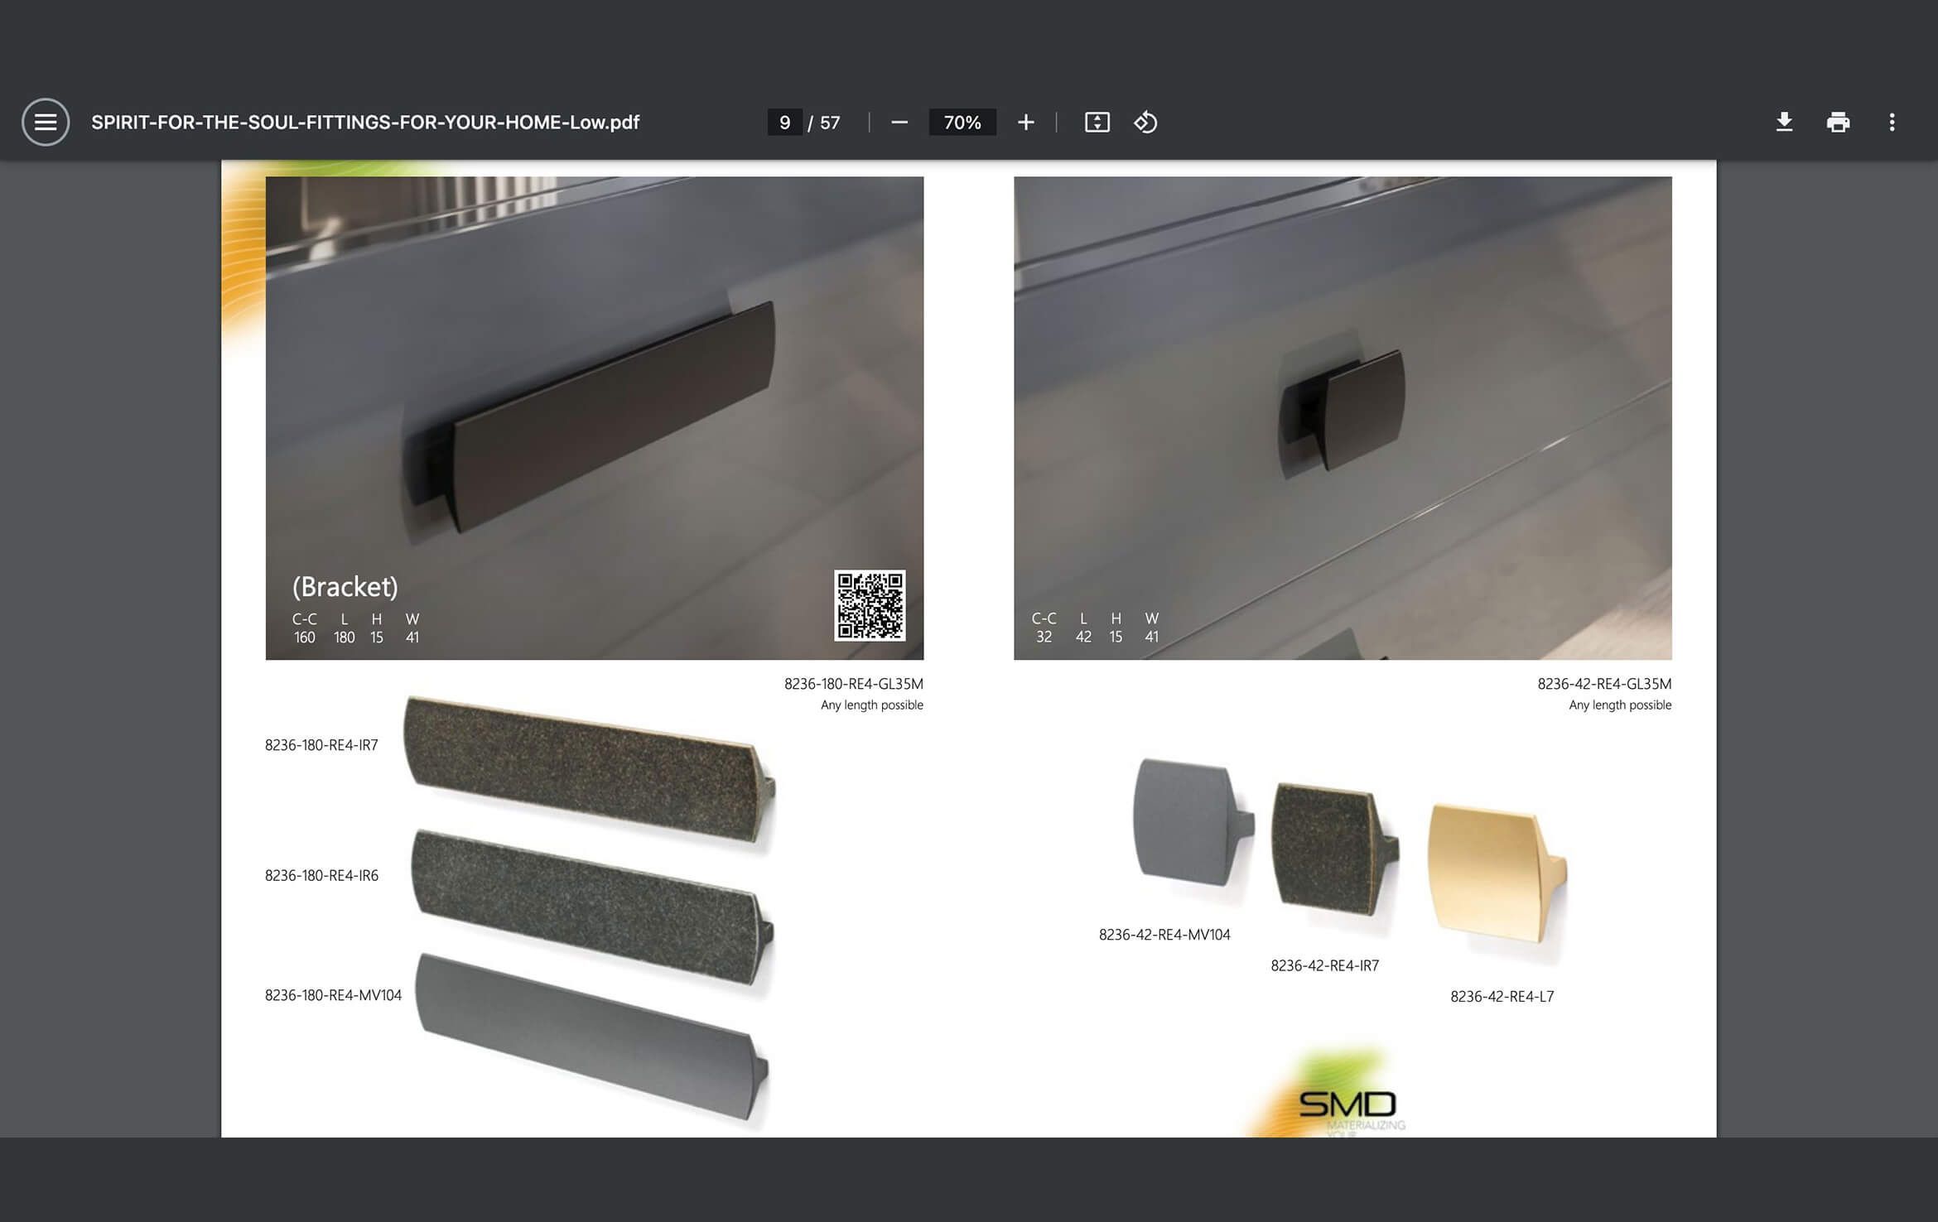Edit the zoom percentage value field
Screen dimensions: 1938x1222
point(962,122)
